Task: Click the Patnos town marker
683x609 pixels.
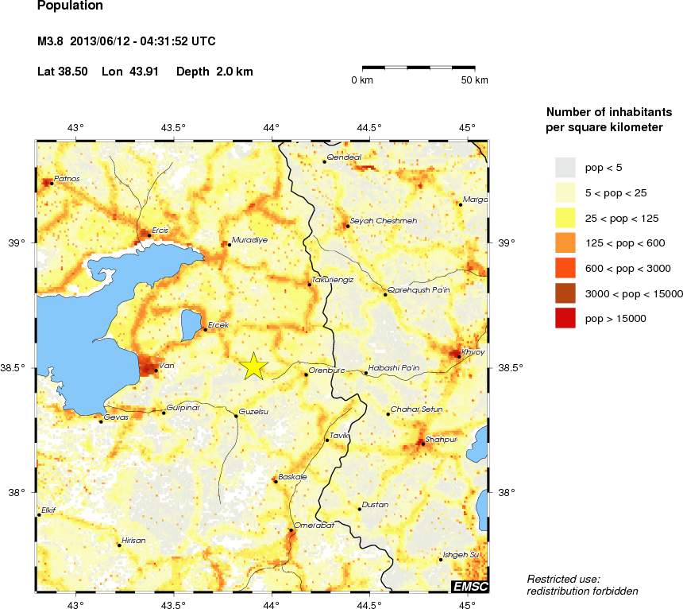Action: [52, 183]
